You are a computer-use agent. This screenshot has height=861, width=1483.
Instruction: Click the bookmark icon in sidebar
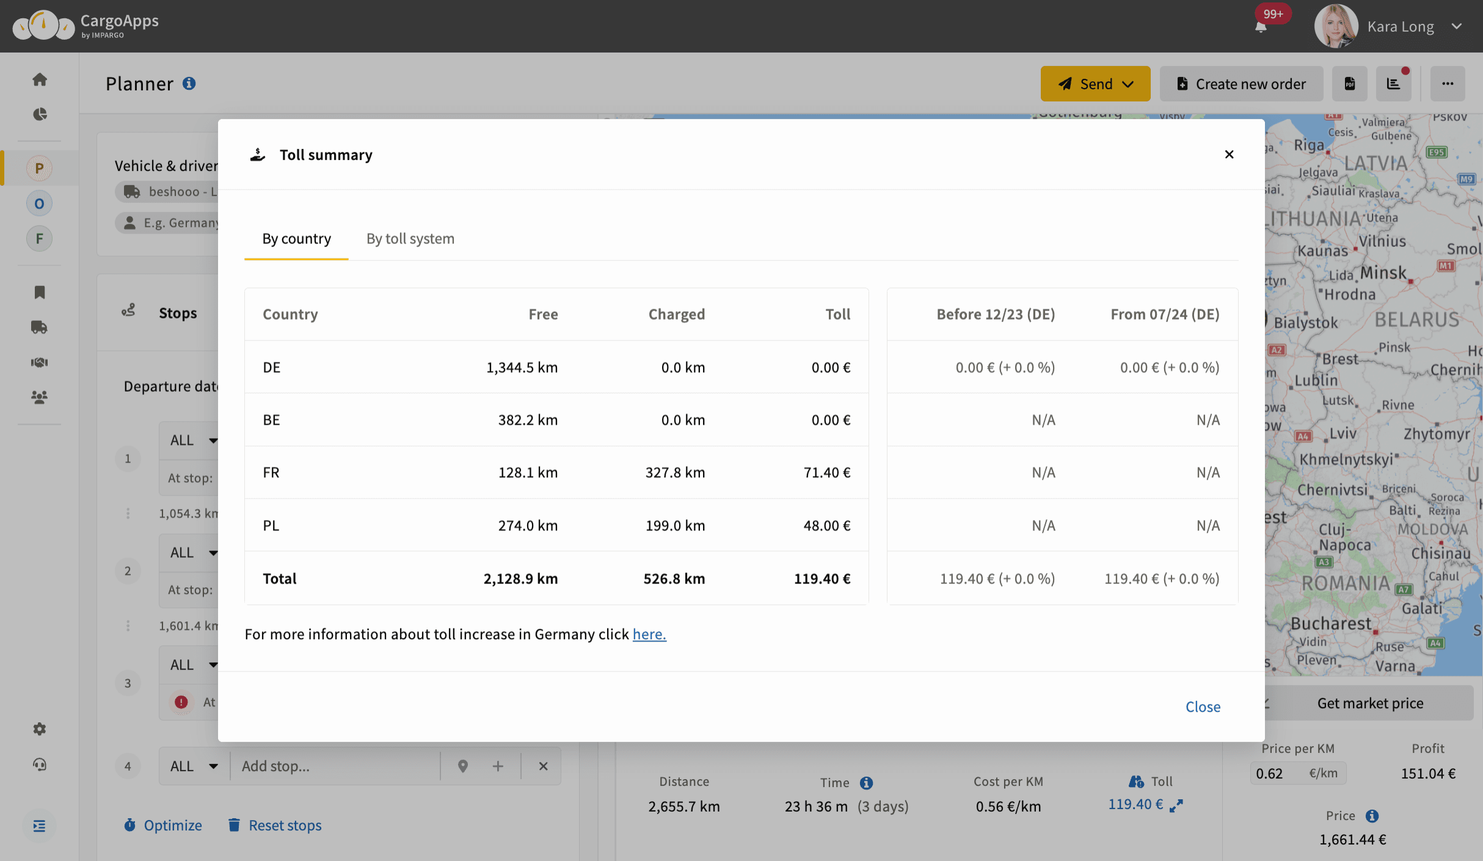40,292
